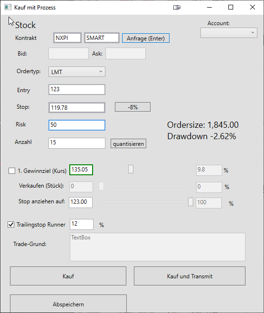The height and width of the screenshot is (313, 264).
Task: Click the toolbar icon beside the minimize button
Action: [x=177, y=8]
